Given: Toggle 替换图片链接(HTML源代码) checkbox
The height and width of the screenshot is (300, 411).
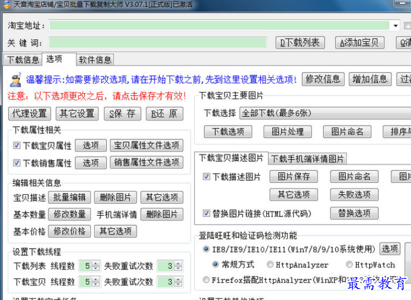Looking at the screenshot, I should 206,213.
